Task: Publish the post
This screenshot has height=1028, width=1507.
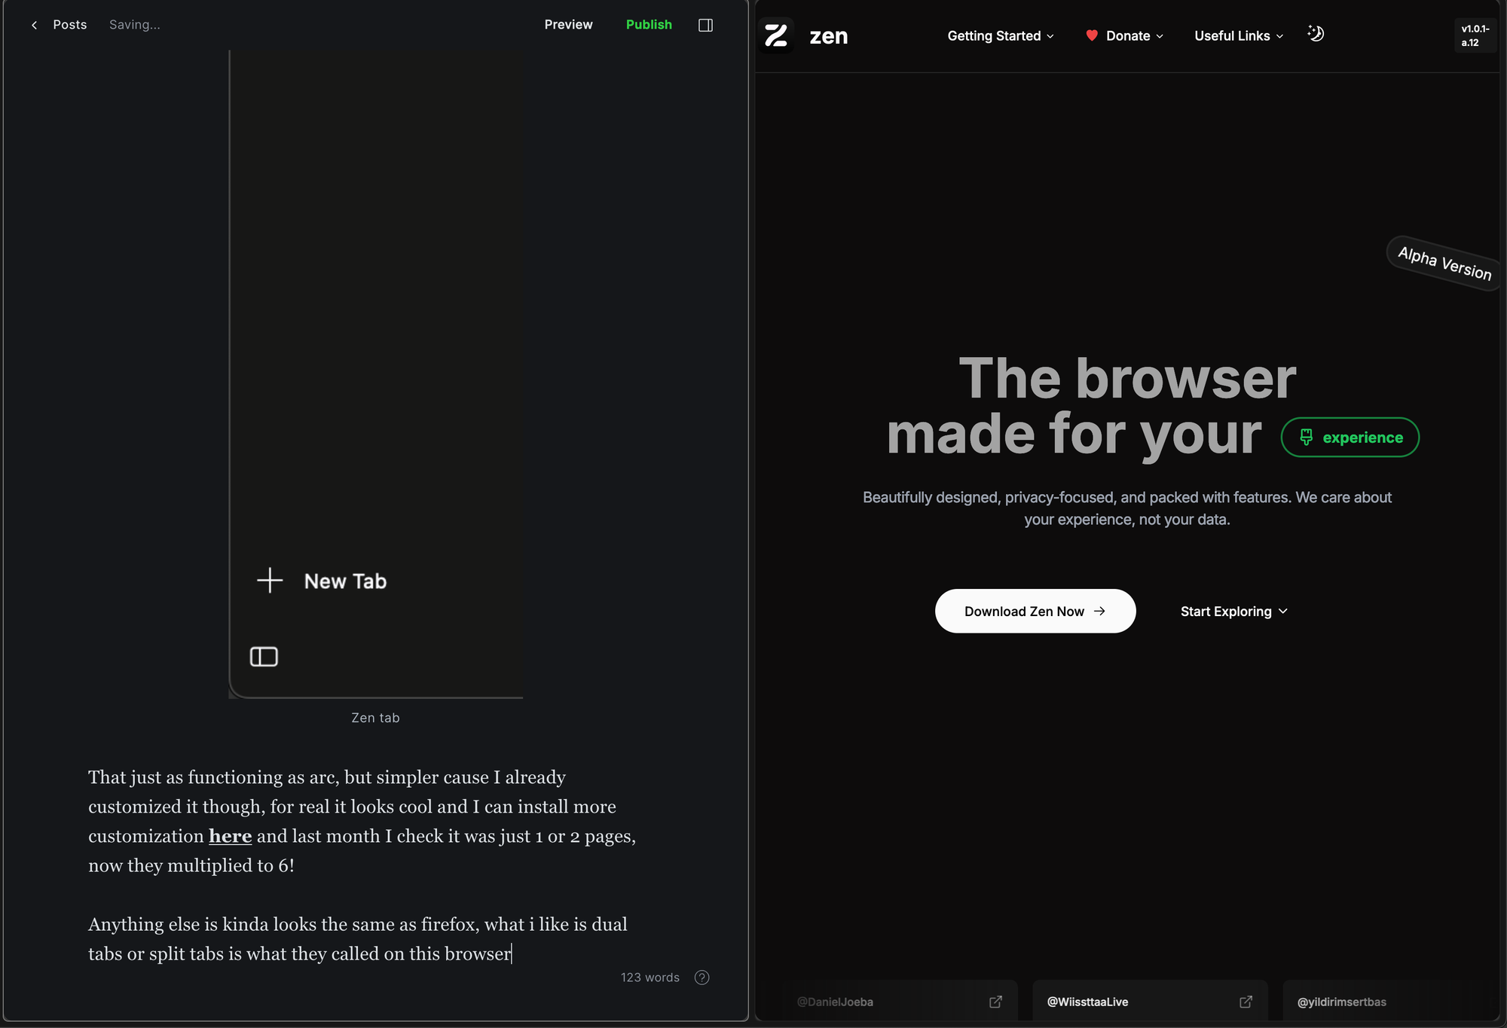Action: tap(649, 25)
